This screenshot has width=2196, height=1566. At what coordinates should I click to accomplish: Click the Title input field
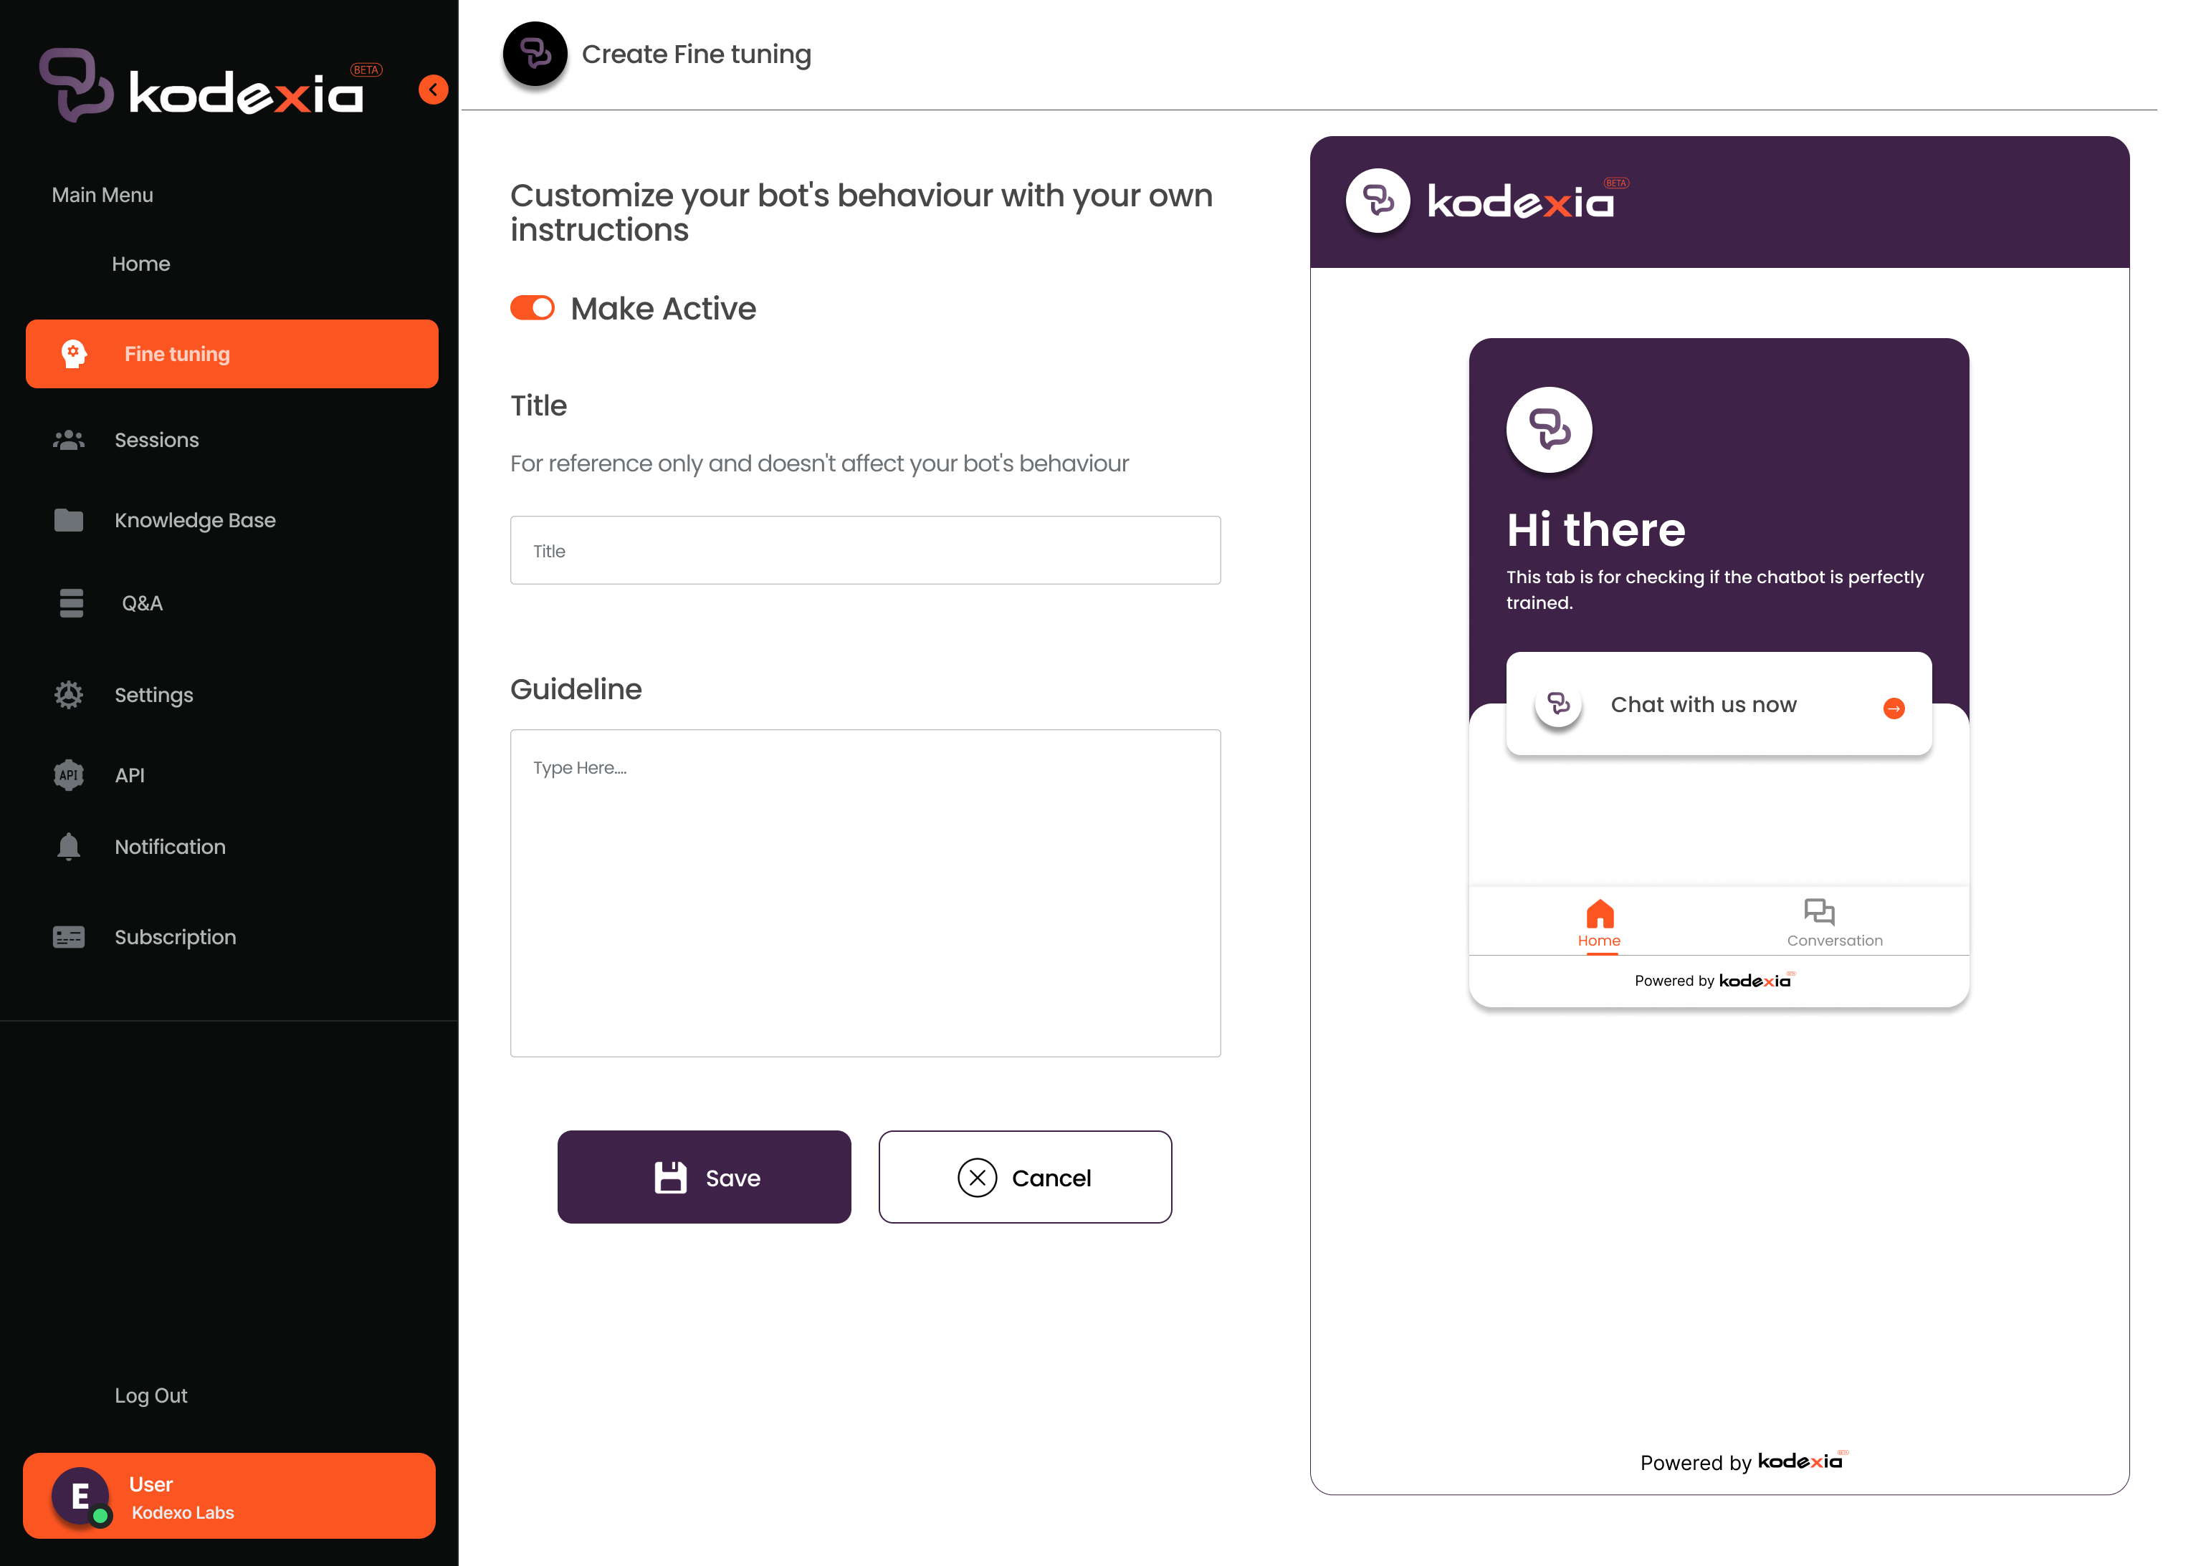pyautogui.click(x=865, y=549)
